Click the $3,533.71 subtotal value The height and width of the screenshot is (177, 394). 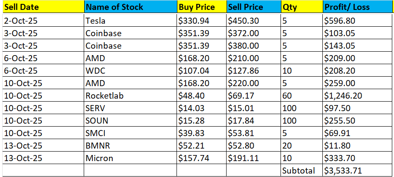click(x=357, y=171)
